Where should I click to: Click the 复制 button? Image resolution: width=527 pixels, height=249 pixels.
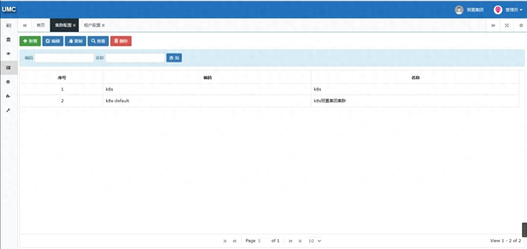(x=76, y=41)
